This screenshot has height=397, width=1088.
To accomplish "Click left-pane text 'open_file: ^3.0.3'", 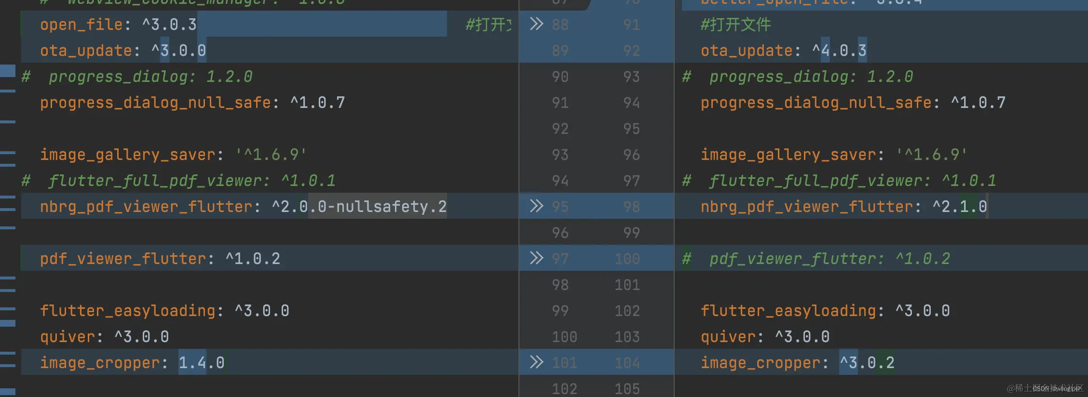I will (118, 25).
